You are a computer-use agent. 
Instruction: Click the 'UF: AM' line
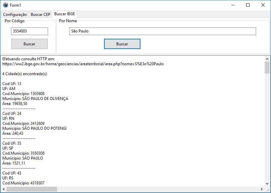9,89
